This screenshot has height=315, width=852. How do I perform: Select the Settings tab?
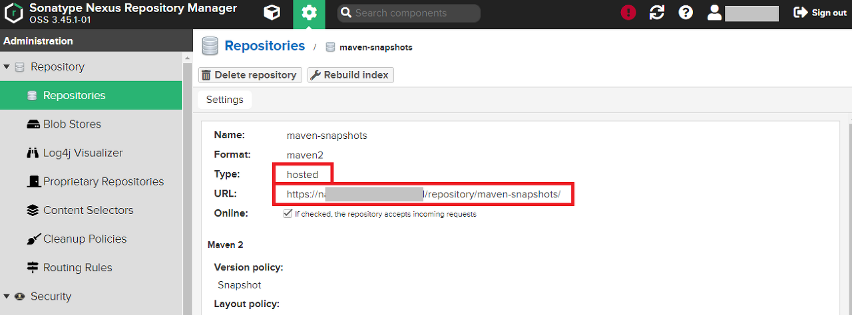point(225,100)
